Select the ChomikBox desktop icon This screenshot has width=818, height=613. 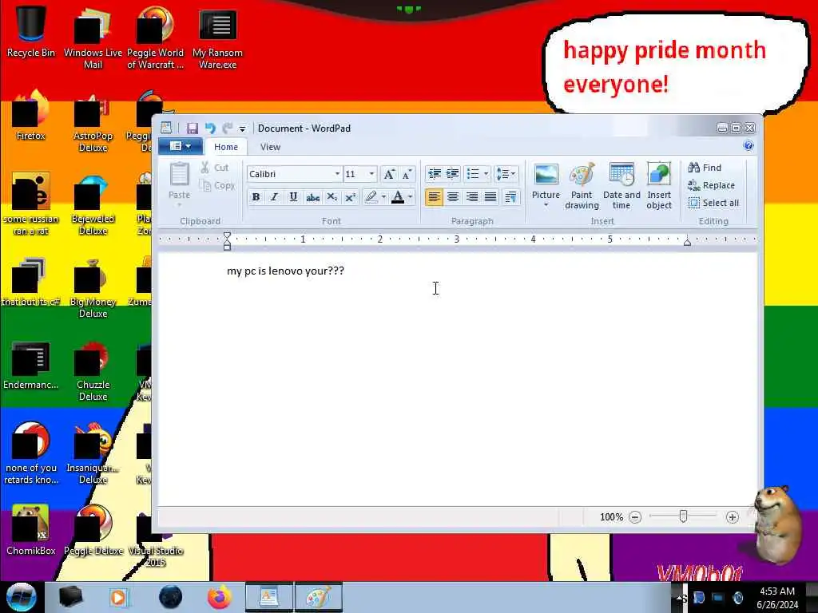pyautogui.click(x=31, y=530)
